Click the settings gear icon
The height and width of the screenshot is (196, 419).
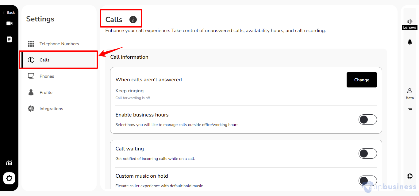pos(9,178)
